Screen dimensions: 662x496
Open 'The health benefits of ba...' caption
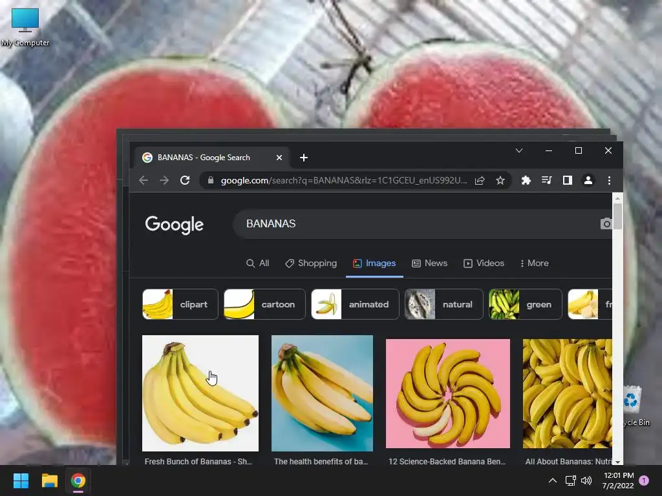pyautogui.click(x=321, y=461)
